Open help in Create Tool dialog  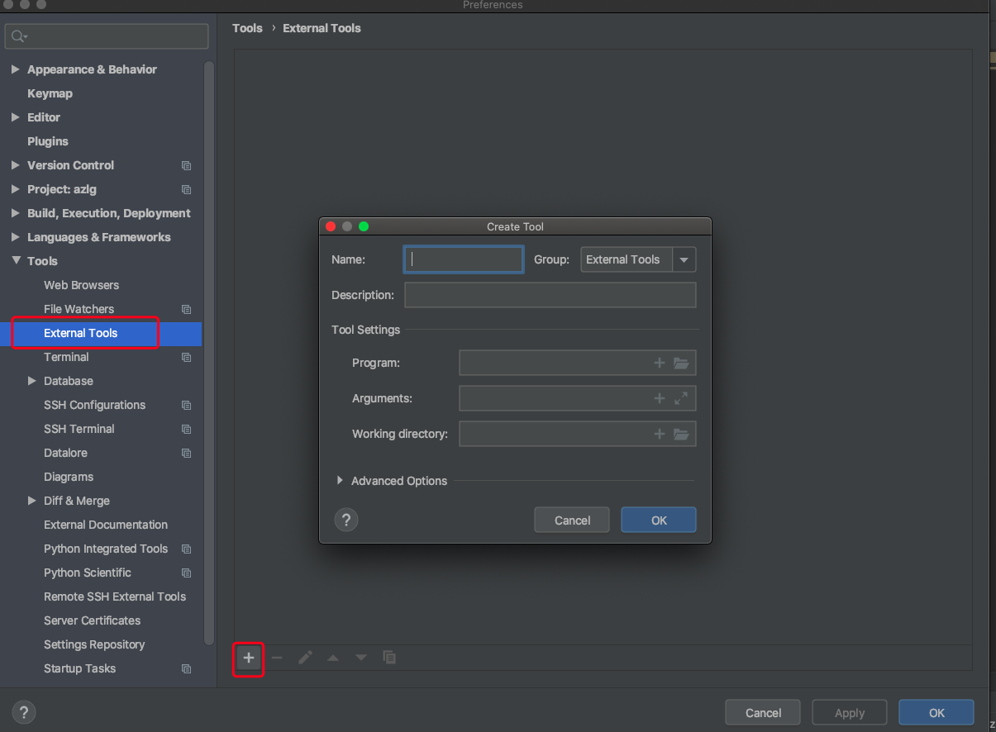coord(346,520)
